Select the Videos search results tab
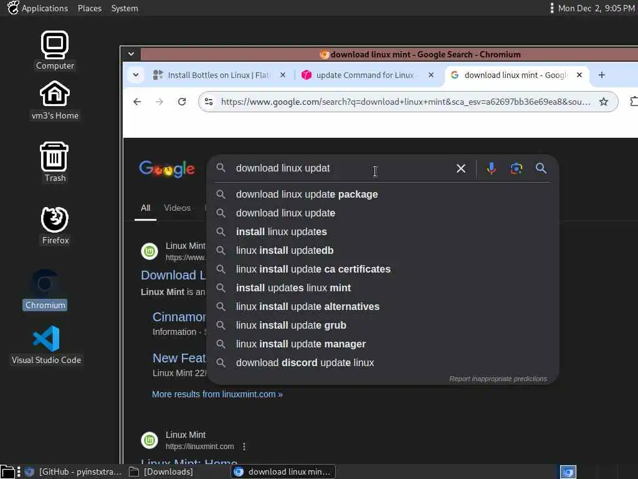This screenshot has width=638, height=479. coord(177,208)
